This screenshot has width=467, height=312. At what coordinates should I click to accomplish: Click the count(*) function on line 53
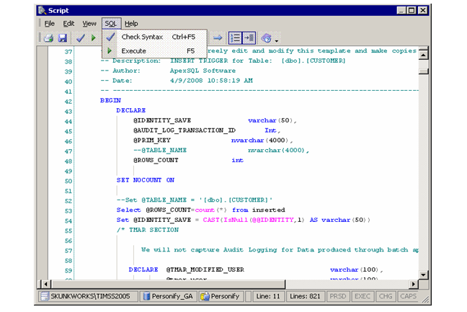211,210
